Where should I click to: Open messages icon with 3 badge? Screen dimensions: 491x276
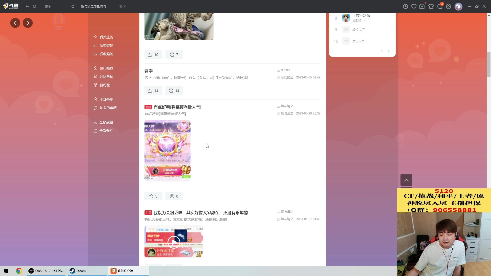440,6
